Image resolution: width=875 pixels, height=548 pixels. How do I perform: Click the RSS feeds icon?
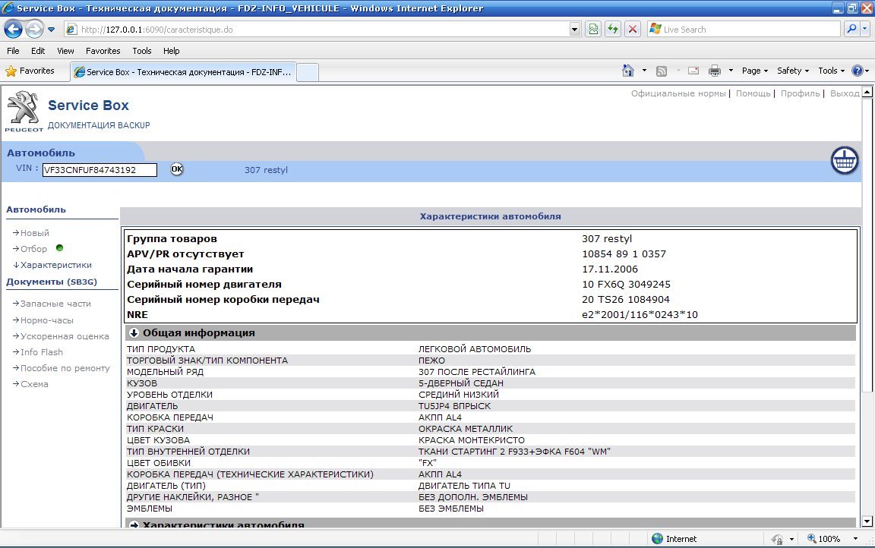click(x=662, y=71)
